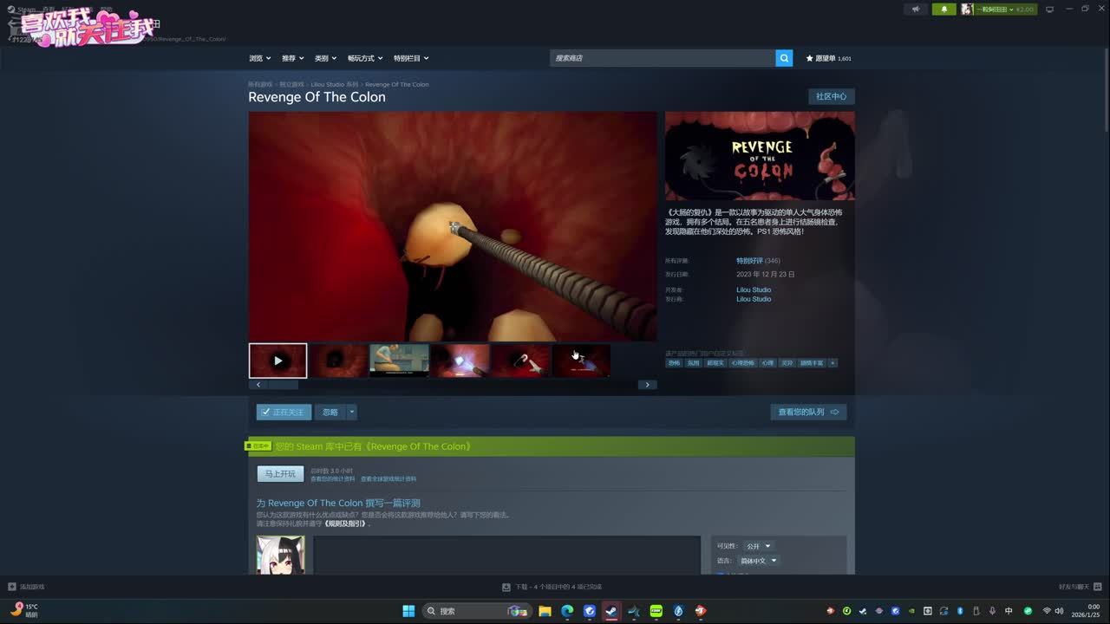Click the store search magnifier icon
The width and height of the screenshot is (1110, 624).
tap(784, 58)
